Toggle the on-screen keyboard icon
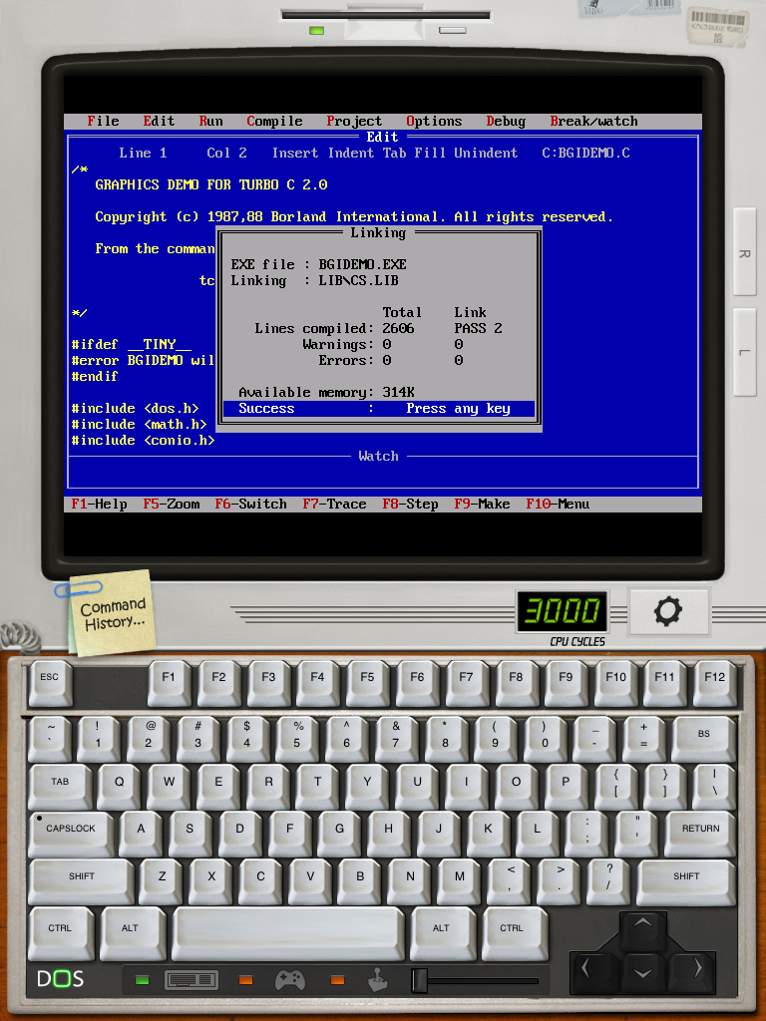The image size is (766, 1021). 191,980
